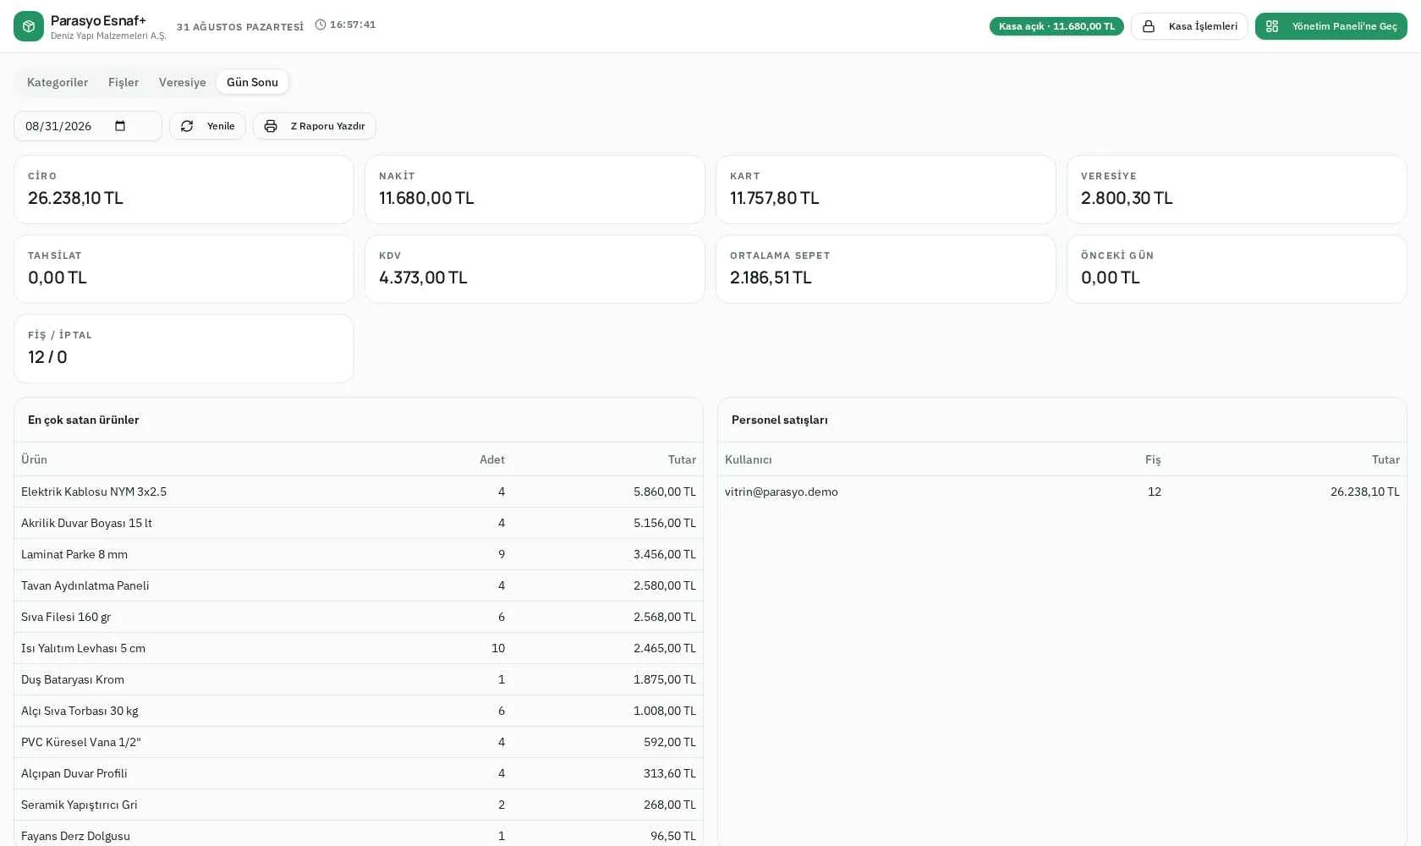Viewport: 1421px width, 846px height.
Task: Click the clock icon next to the time
Action: tap(321, 25)
